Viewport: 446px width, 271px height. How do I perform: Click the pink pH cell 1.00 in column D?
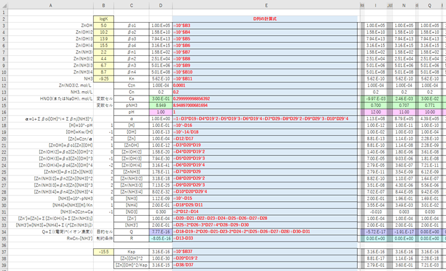pos(161,112)
